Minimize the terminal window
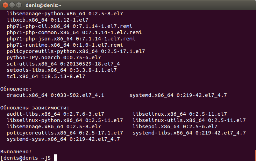 pyautogui.click(x=12, y=5)
